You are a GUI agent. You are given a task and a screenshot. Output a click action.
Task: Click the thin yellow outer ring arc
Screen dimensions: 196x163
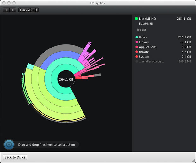(x=56, y=120)
